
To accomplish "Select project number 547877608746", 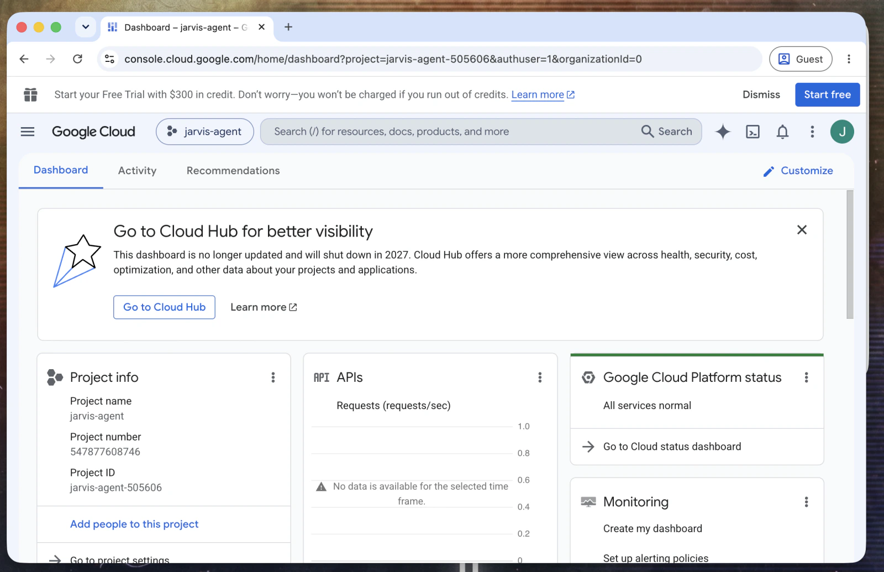I will (105, 452).
